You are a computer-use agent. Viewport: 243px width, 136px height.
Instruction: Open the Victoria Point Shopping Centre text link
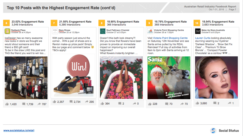pos(170,38)
